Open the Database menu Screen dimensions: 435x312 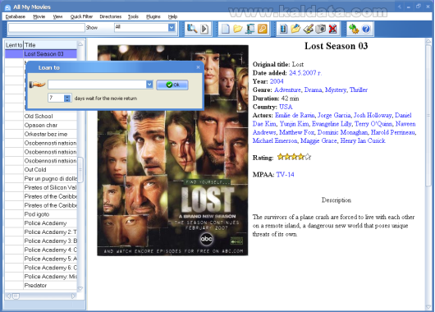click(x=16, y=16)
